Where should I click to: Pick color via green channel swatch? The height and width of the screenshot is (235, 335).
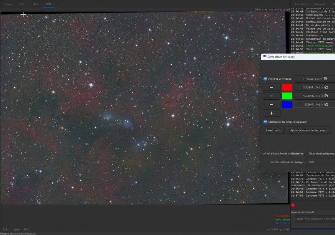(287, 96)
